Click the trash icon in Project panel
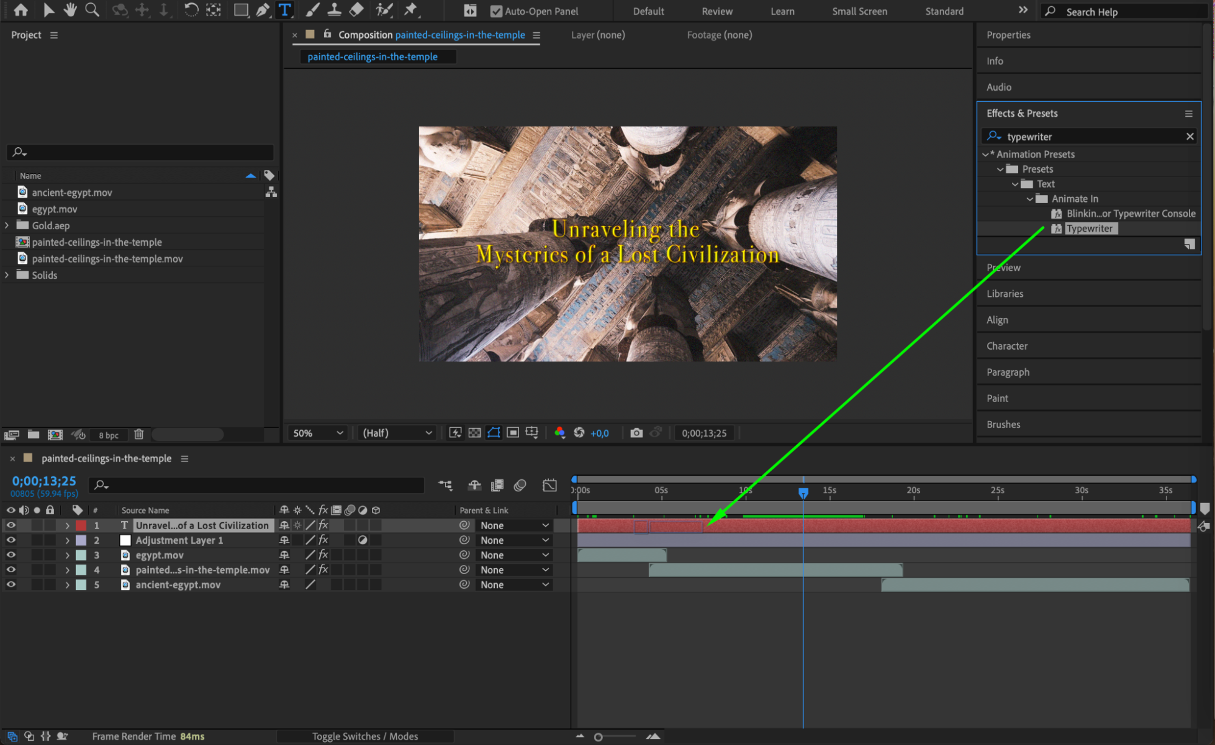 (139, 434)
